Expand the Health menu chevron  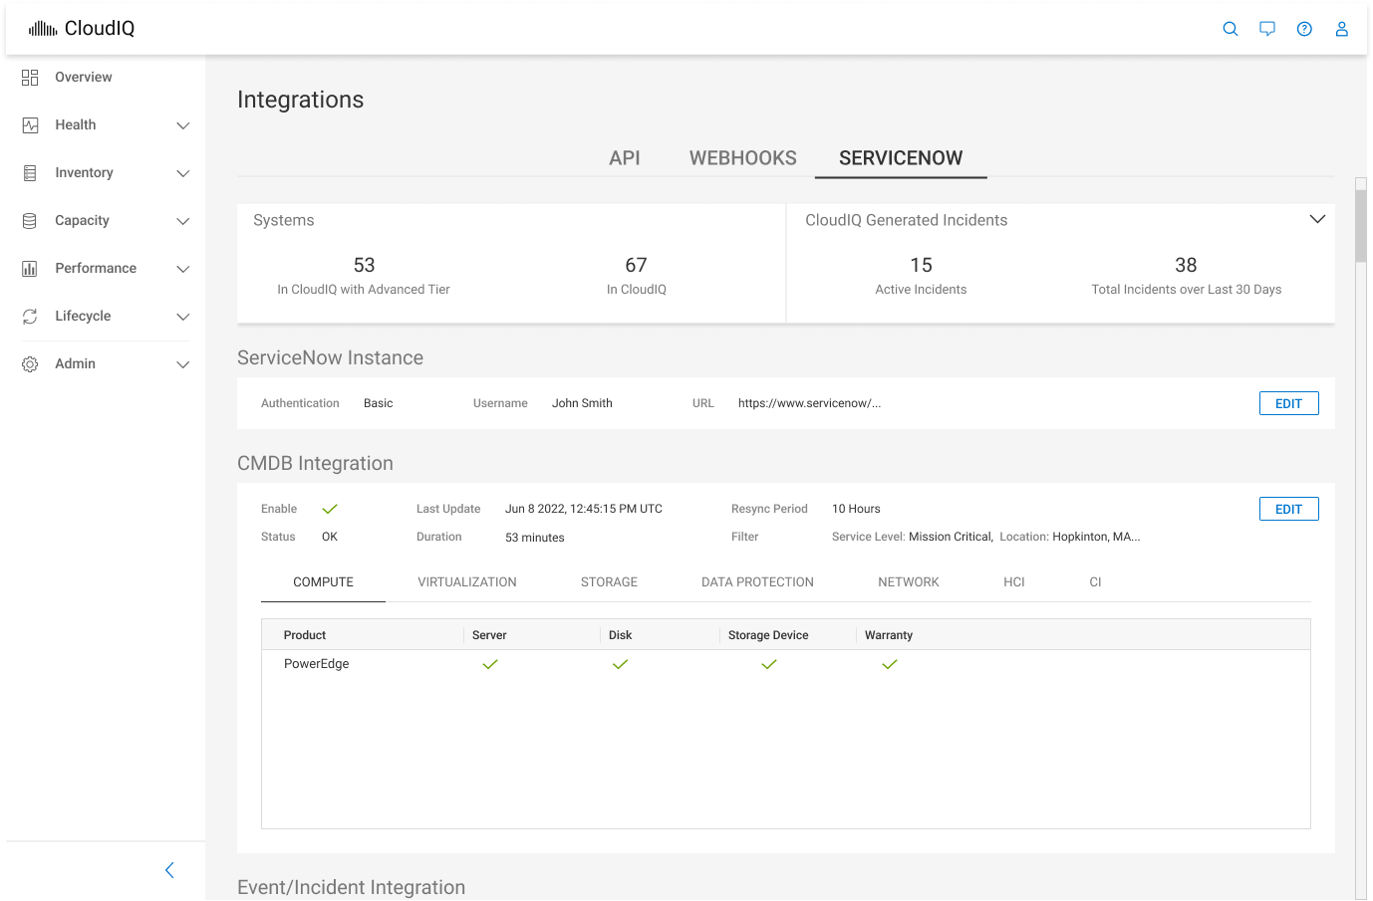[183, 125]
